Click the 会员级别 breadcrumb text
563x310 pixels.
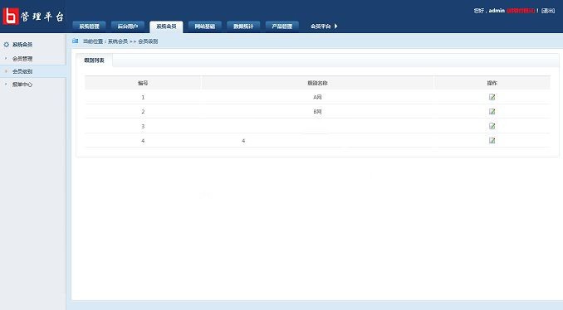(148, 41)
